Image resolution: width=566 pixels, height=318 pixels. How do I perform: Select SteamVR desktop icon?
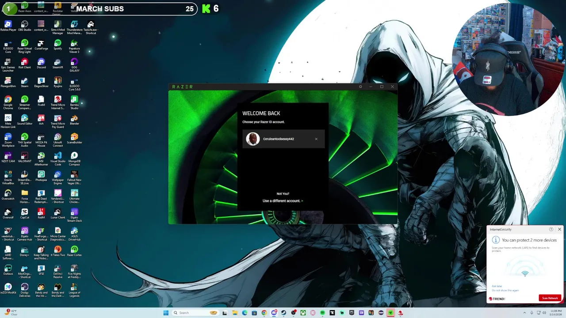tap(57, 64)
